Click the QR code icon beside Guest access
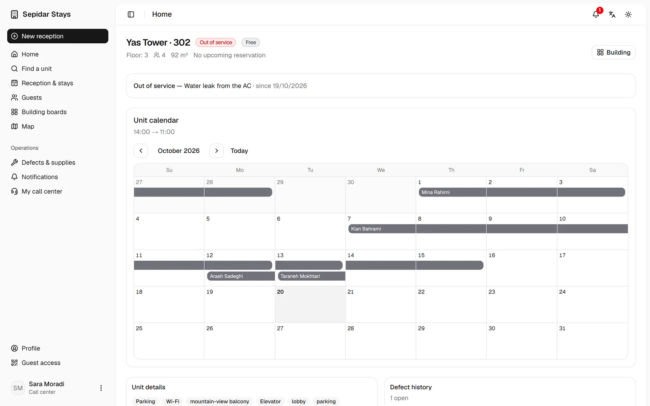Screen dimensions: 650x406 pyautogui.click(x=14, y=363)
